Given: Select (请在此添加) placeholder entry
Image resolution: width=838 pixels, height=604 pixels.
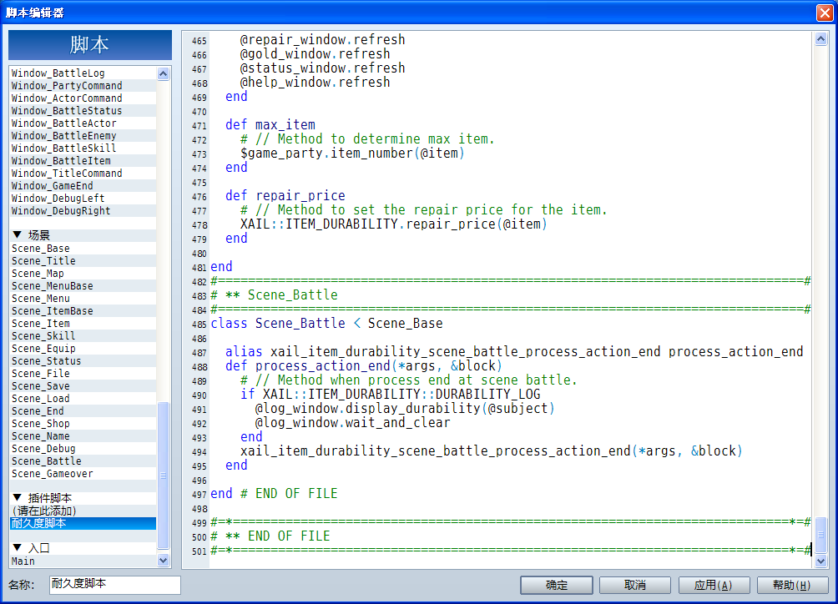Looking at the screenshot, I should pos(83,511).
